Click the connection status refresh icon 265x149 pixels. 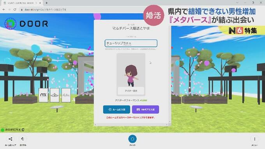coord(23,130)
